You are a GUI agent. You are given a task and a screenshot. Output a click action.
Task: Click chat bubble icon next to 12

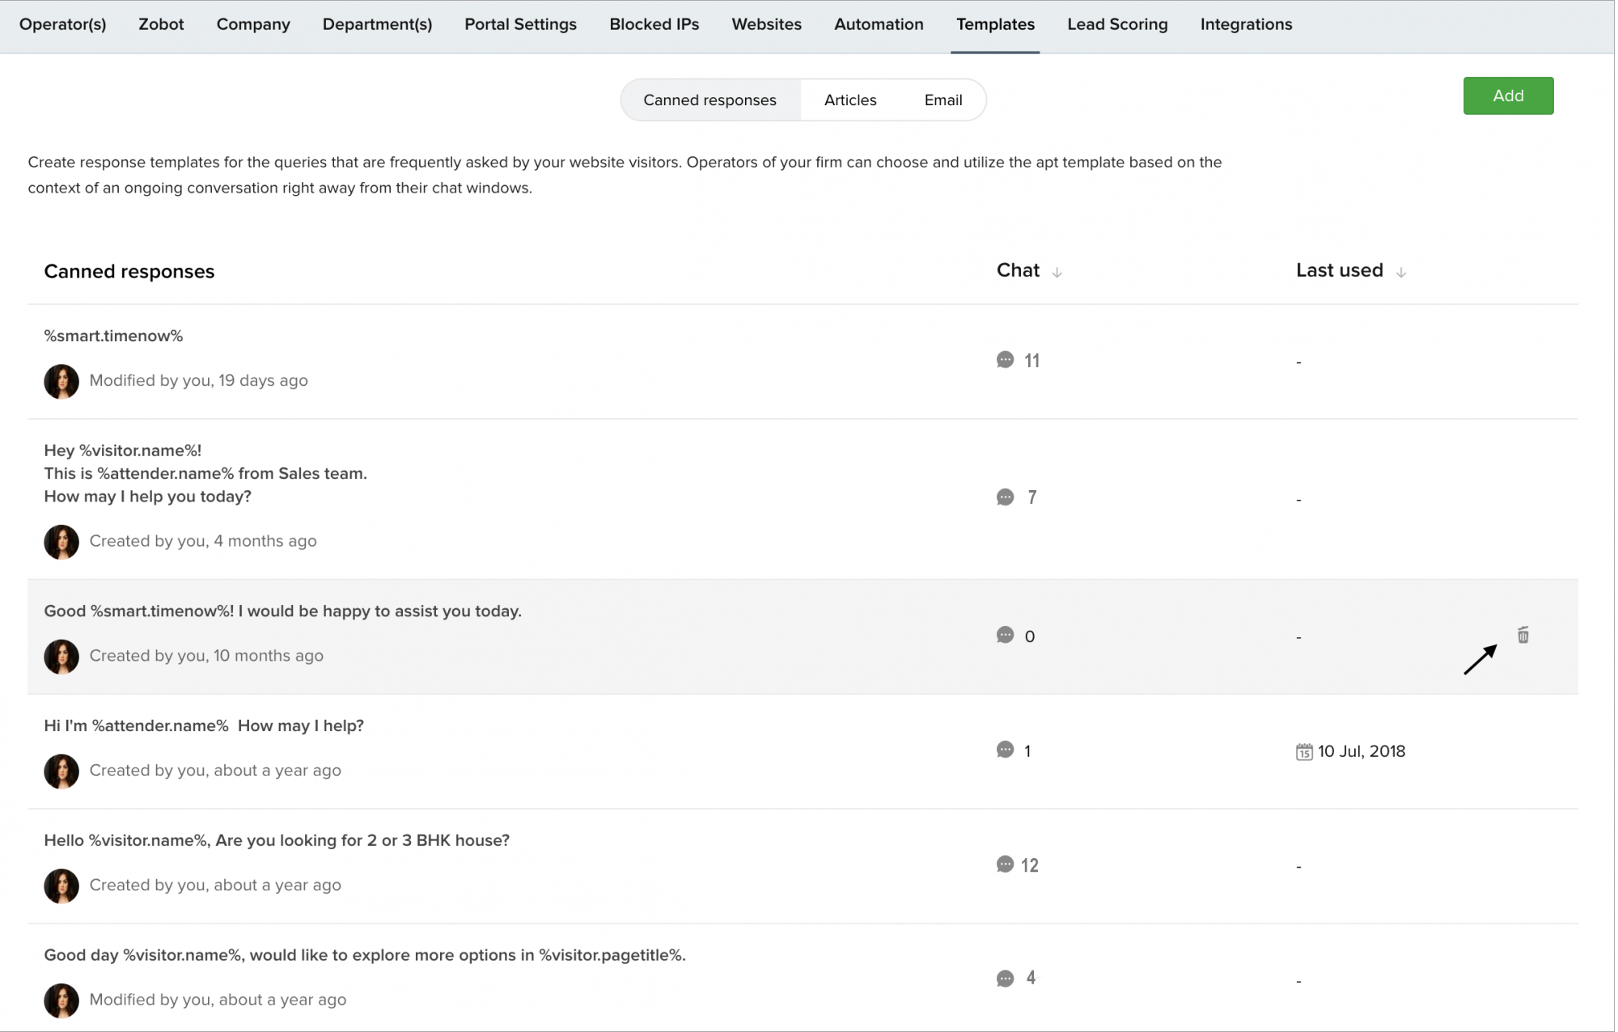[1005, 865]
